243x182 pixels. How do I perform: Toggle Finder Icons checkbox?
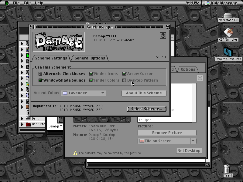tap(91, 74)
